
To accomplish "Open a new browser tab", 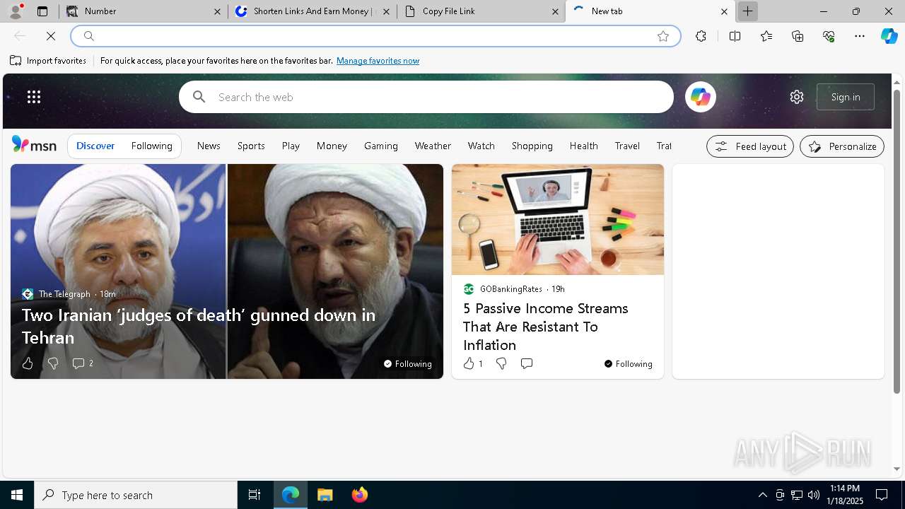I will tap(747, 11).
